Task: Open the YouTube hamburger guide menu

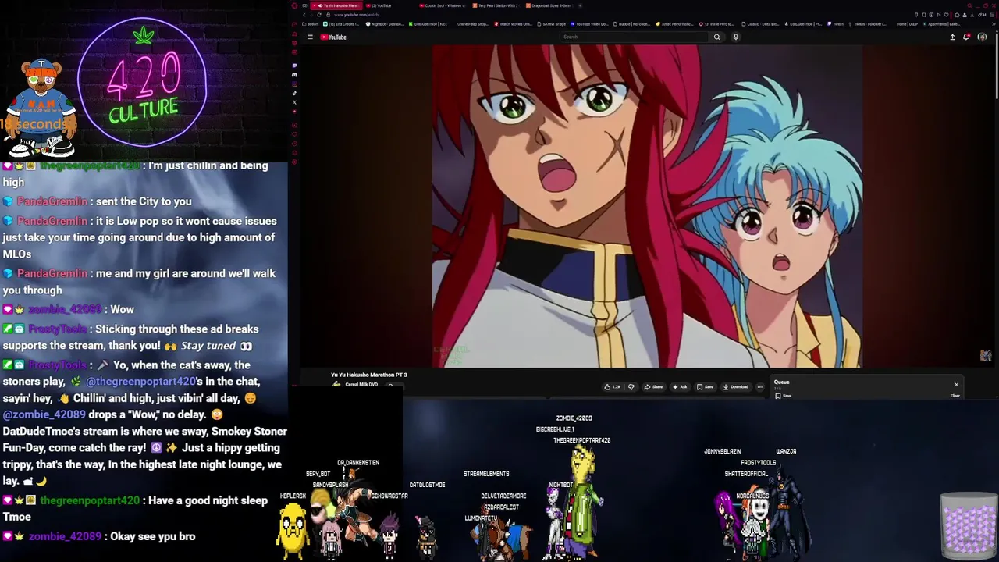Action: pos(310,37)
